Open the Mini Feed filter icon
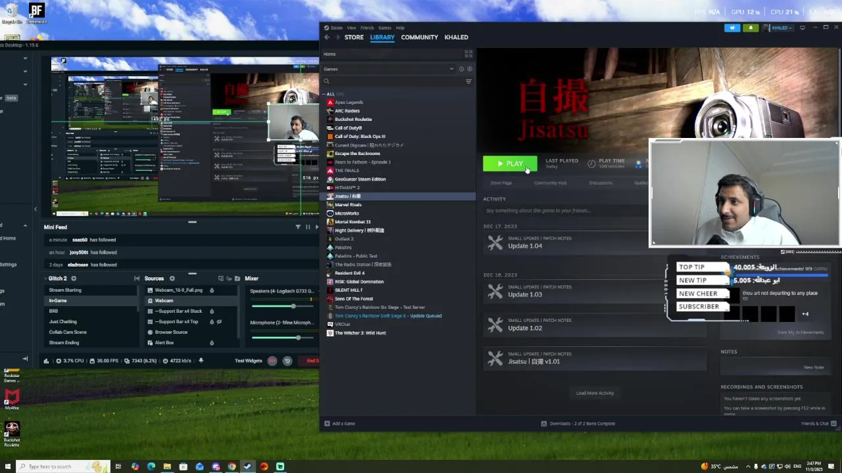 point(297,227)
